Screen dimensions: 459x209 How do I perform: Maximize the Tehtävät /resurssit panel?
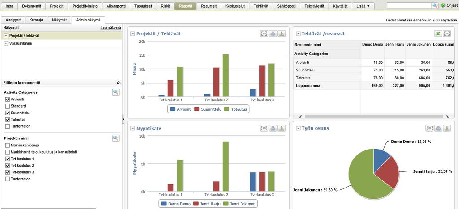click(x=447, y=34)
